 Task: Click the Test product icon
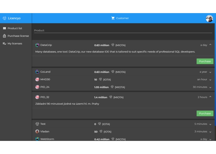click(x=37, y=124)
